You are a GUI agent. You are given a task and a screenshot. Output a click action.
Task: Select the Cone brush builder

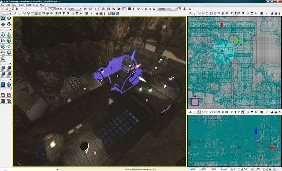pos(9,34)
